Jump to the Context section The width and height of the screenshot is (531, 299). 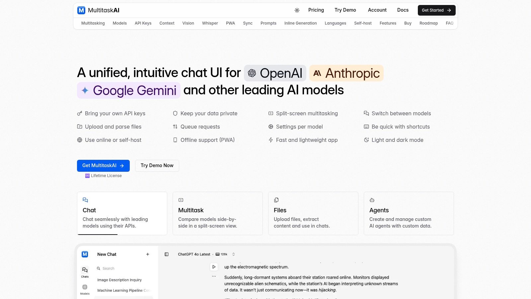click(167, 23)
